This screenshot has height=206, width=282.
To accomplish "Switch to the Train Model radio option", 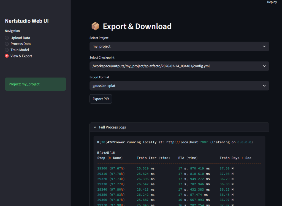I will click(7, 50).
